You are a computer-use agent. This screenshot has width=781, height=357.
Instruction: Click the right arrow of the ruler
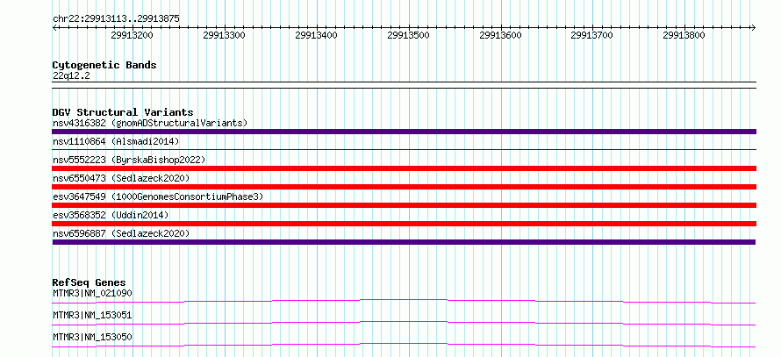click(754, 27)
